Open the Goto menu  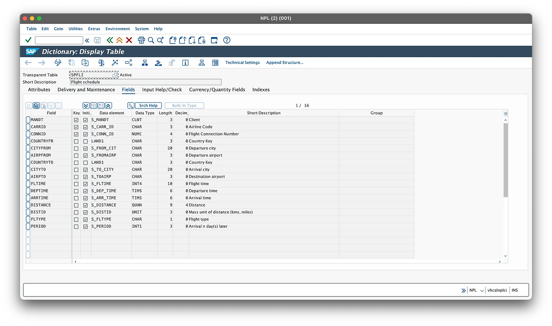pyautogui.click(x=59, y=29)
